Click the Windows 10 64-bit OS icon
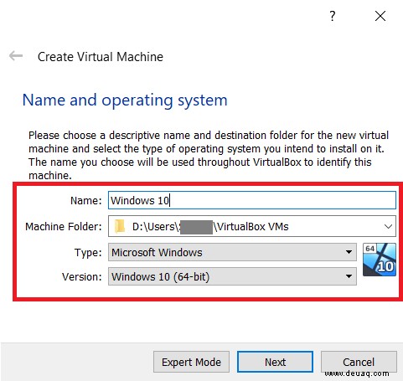The height and width of the screenshot is (381, 403). tap(380, 260)
